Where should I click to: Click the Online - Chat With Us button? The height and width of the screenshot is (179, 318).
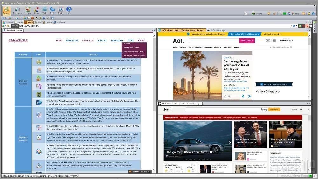[140, 171]
